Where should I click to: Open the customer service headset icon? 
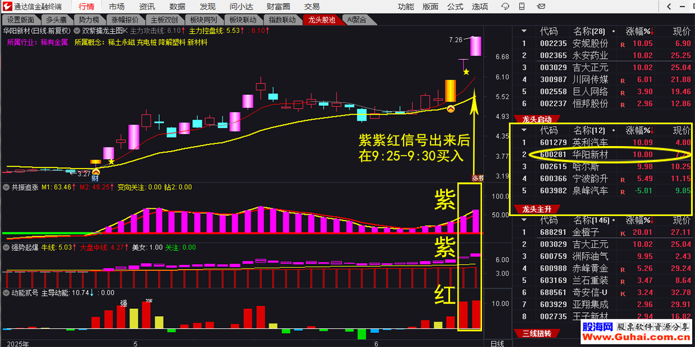click(x=506, y=7)
